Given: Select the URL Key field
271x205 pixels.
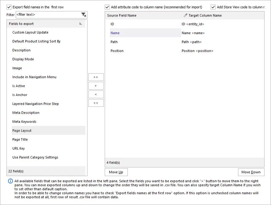Looking at the screenshot, I should (48, 148).
